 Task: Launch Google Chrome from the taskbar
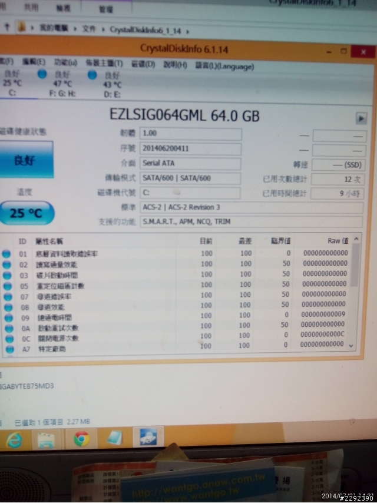[81, 439]
